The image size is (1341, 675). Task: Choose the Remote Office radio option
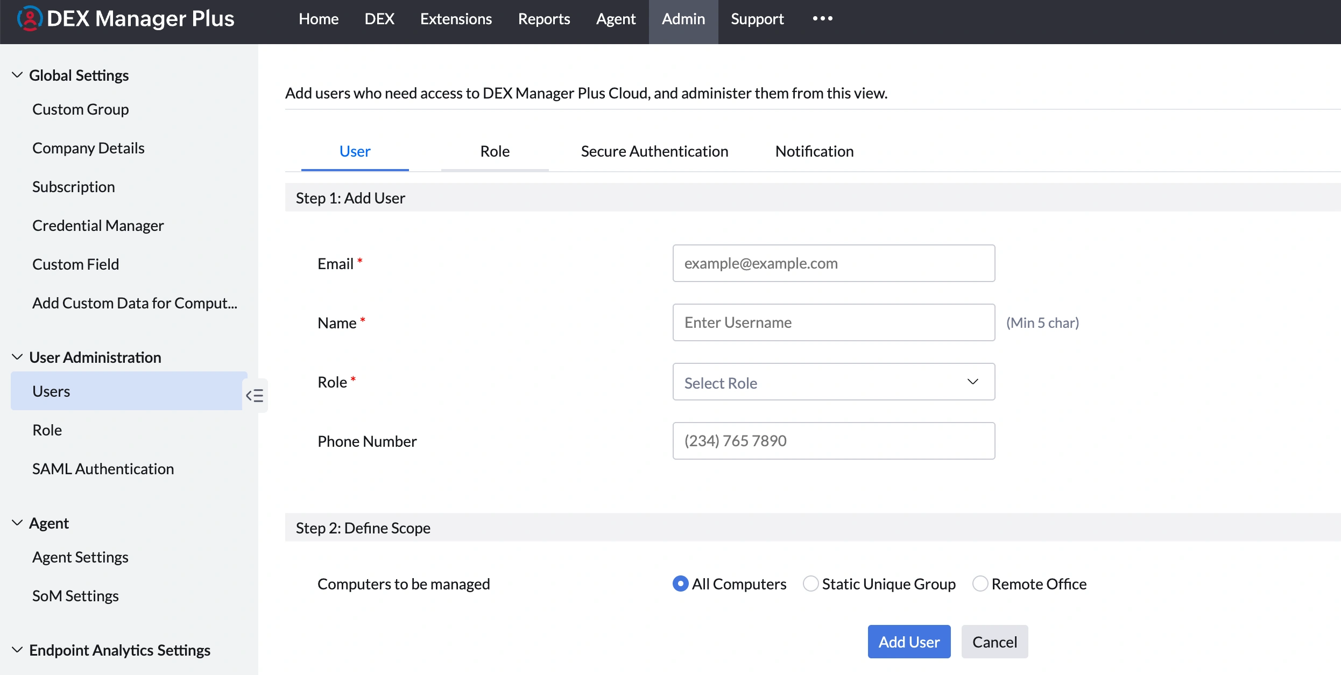tap(980, 584)
